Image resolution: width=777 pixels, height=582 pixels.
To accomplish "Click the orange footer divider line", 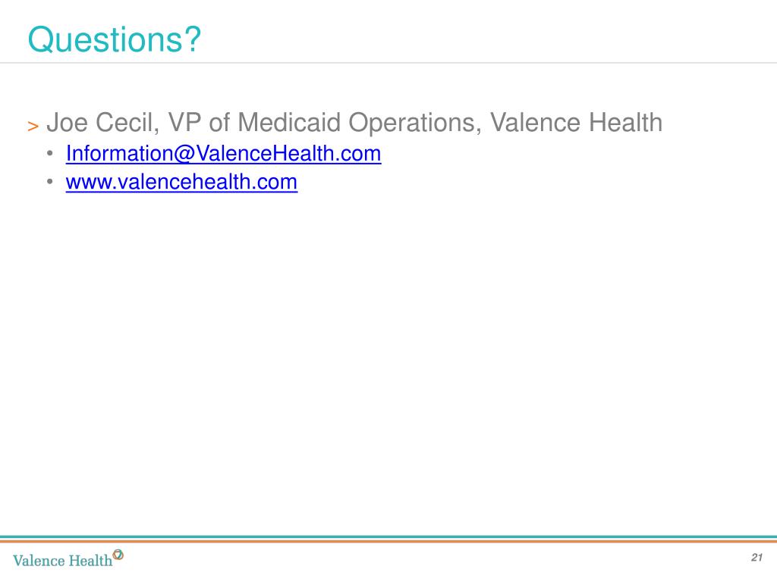I will tap(388, 541).
